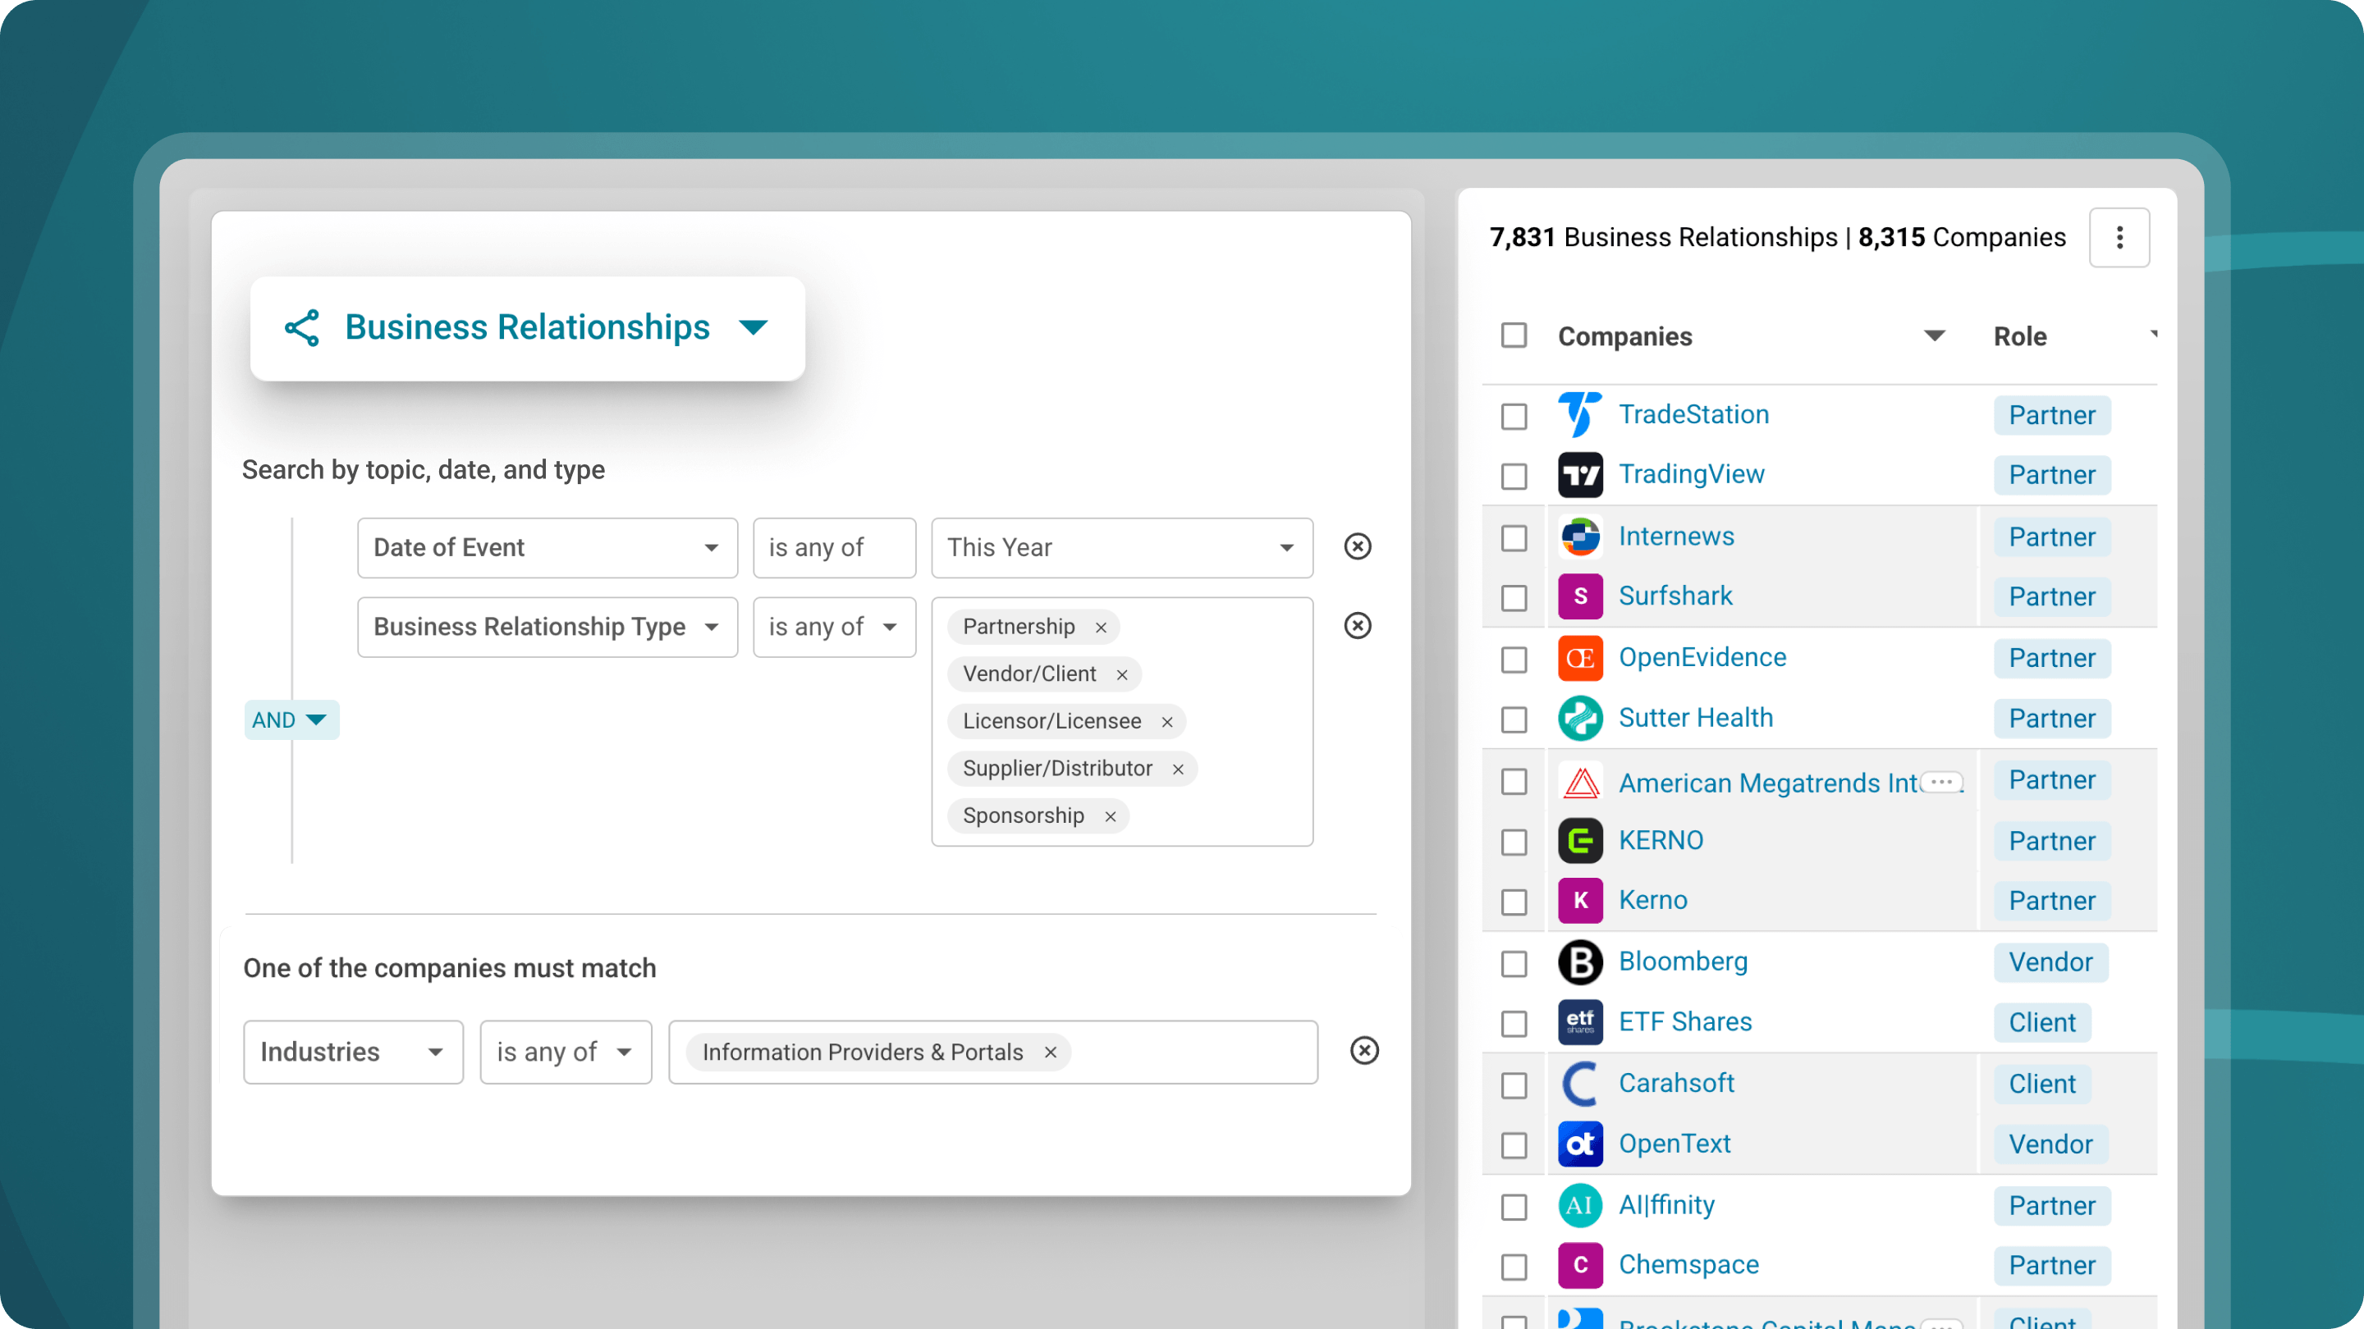Change the AND operator dropdown

pos(291,720)
